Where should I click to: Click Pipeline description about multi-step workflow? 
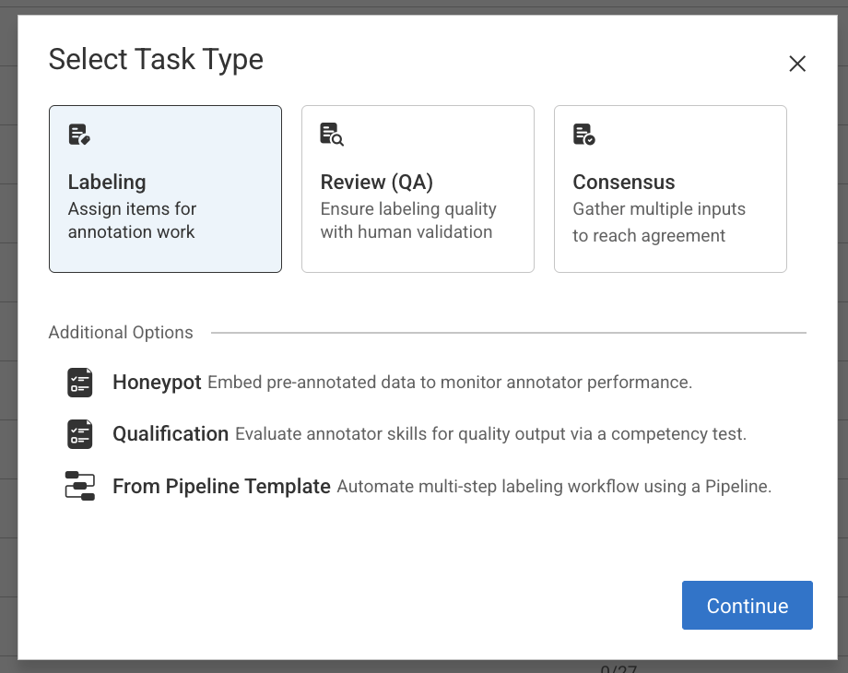(554, 487)
